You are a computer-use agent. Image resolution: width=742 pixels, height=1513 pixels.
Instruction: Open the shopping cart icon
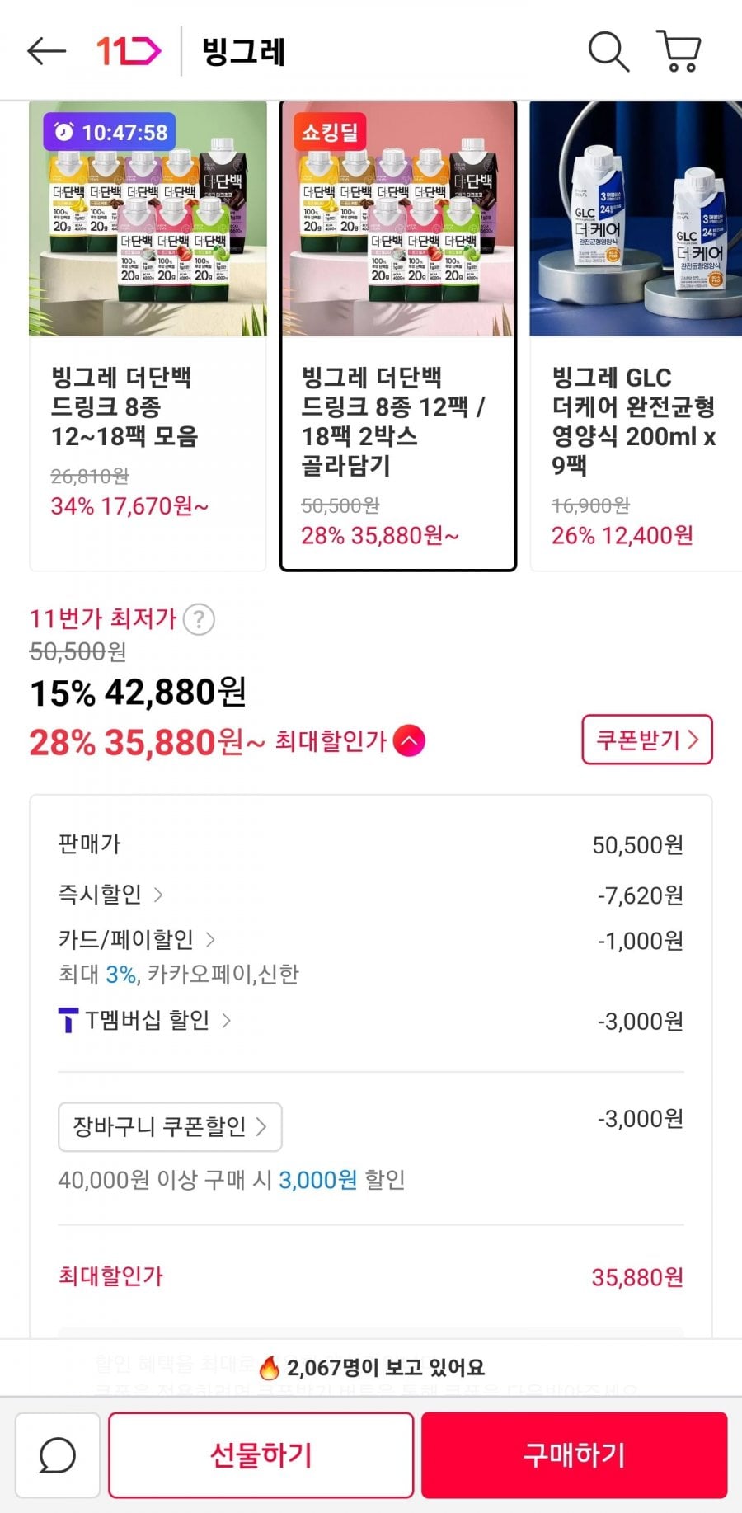coord(679,51)
